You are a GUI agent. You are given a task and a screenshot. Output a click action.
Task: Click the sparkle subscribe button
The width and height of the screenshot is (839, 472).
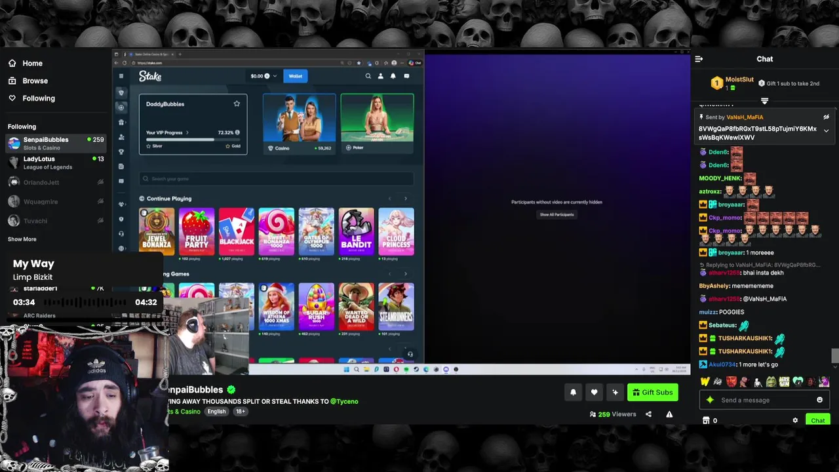click(x=615, y=392)
